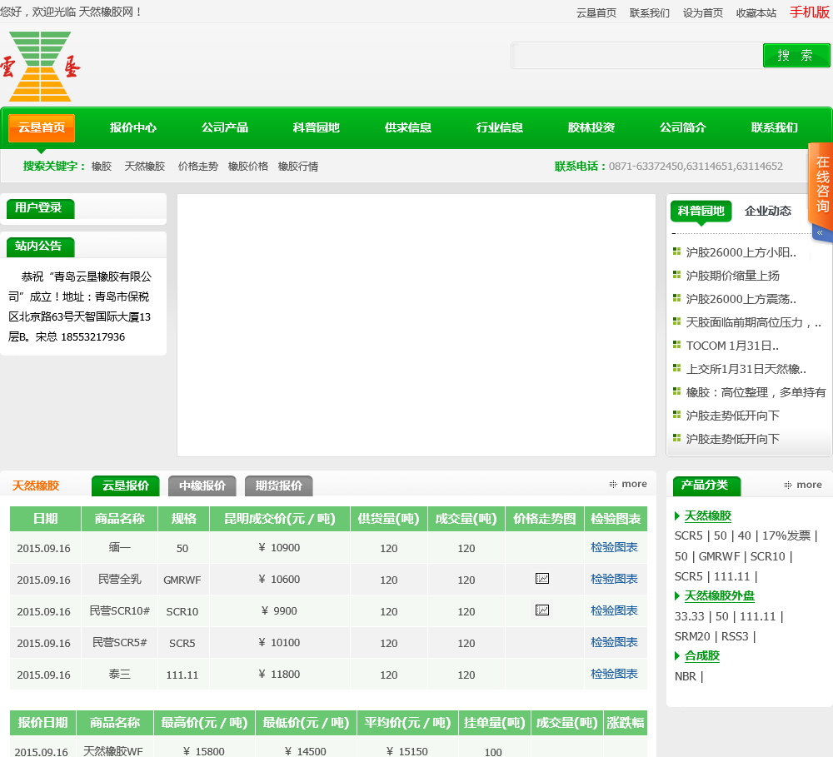
Task: Open 公司简介 navigation item
Action: coord(683,127)
